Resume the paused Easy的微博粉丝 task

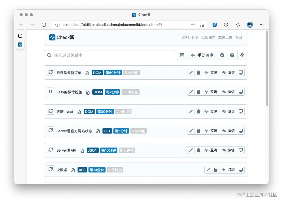(51, 92)
